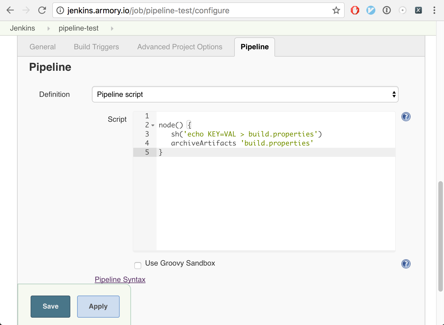
Task: Click inside the pipeline script editor
Action: pyautogui.click(x=275, y=198)
